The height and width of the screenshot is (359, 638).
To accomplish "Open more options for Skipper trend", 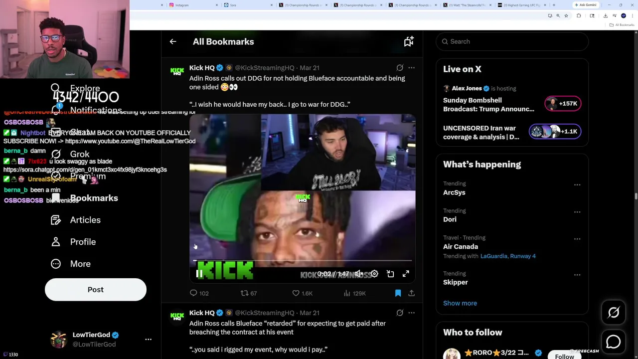I will point(577,275).
